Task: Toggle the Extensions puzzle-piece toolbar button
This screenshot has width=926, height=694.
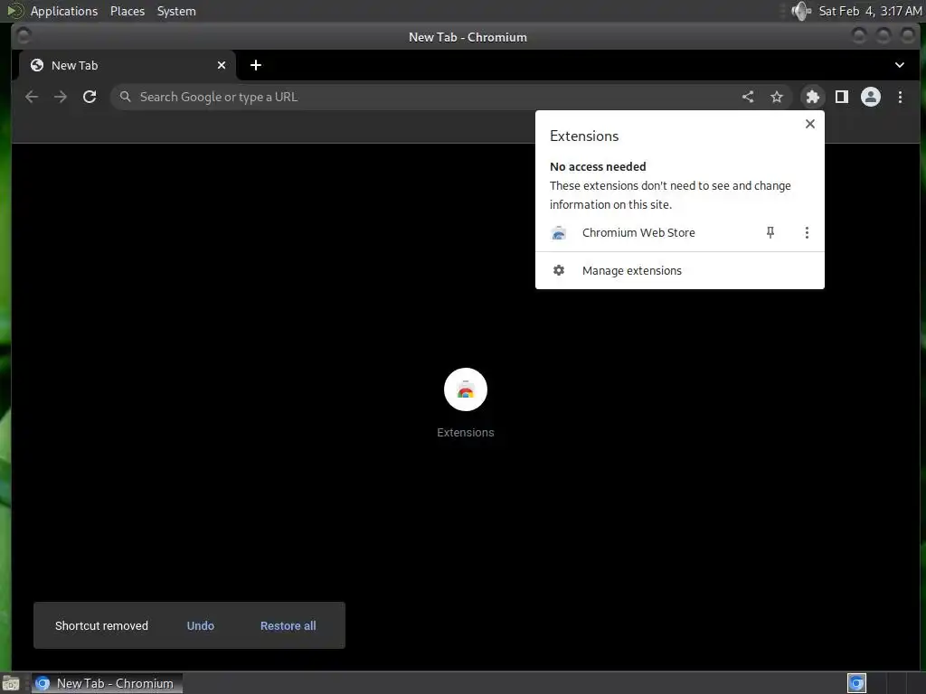Action: tap(813, 97)
